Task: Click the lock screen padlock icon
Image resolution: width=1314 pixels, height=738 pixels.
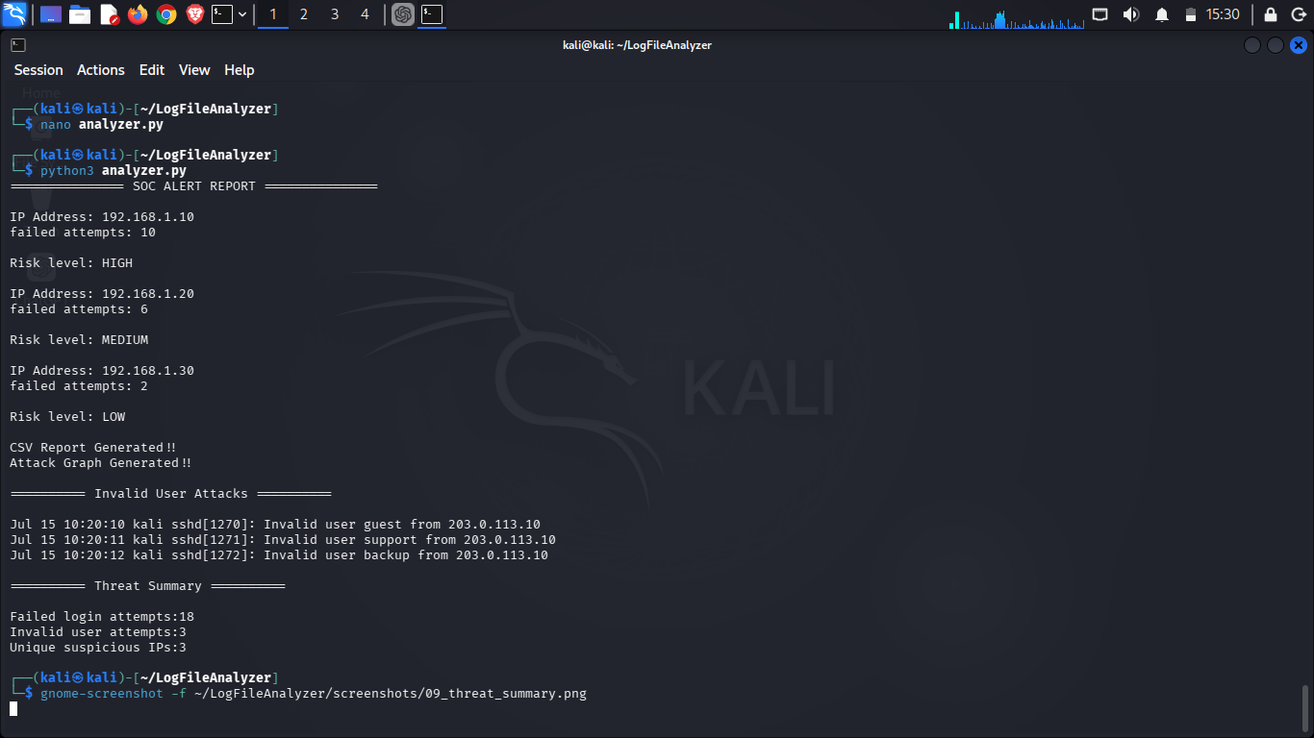Action: click(1271, 14)
